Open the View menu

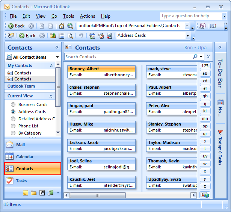pos(41,16)
